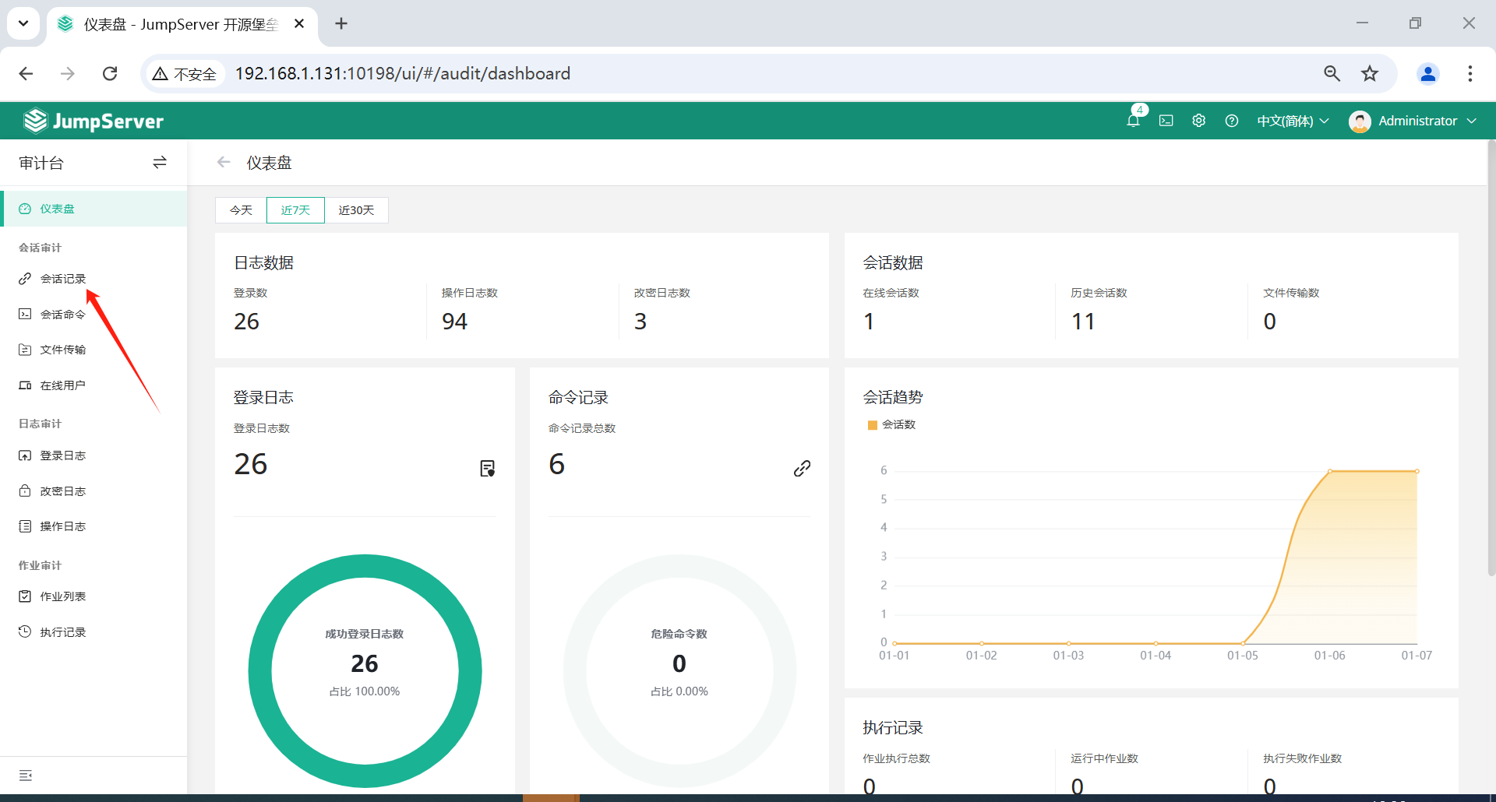
Task: Click the 文件传输 icon in sidebar
Action: coord(25,350)
